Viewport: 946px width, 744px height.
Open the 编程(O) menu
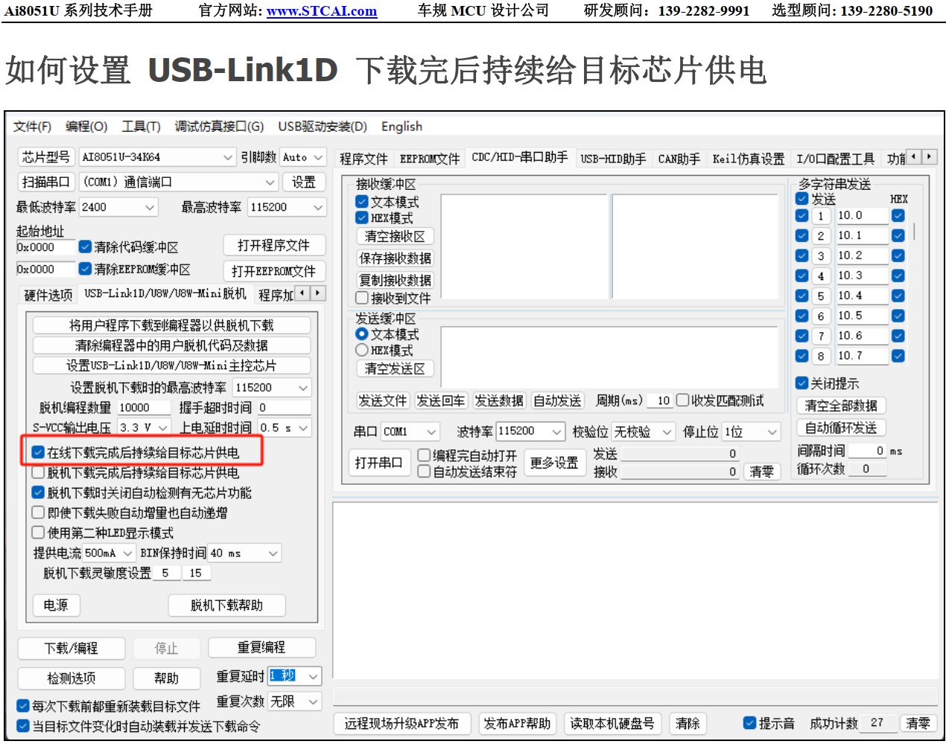(86, 127)
